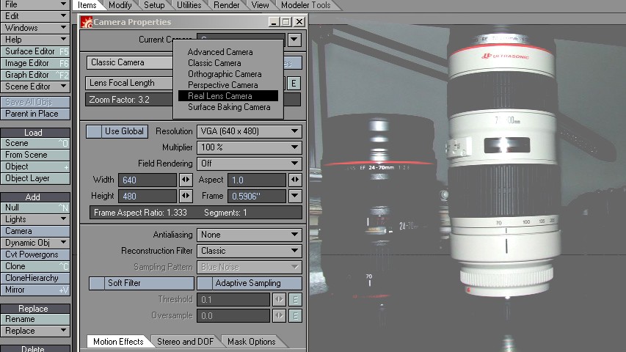Click the Height value stepper arrows
Viewport: 626px width, 352px height.
[187, 197]
